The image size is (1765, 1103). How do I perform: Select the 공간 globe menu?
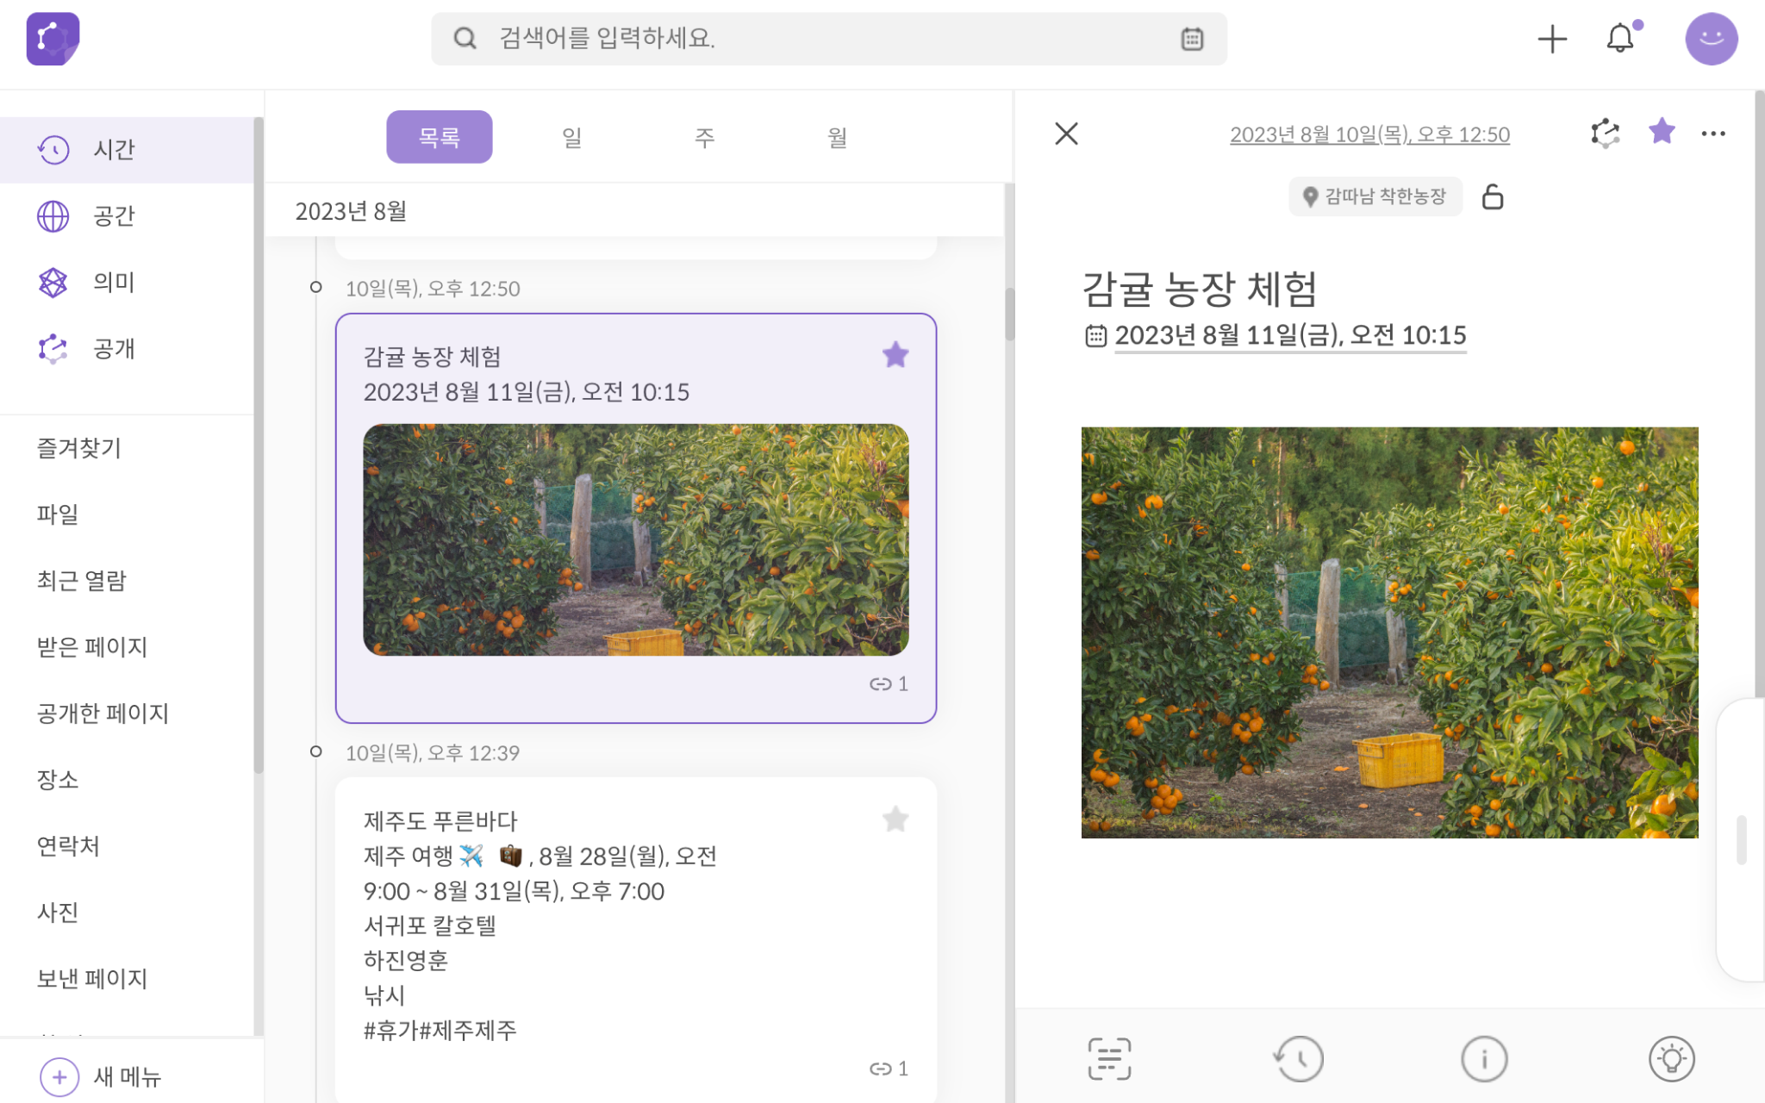tap(128, 215)
